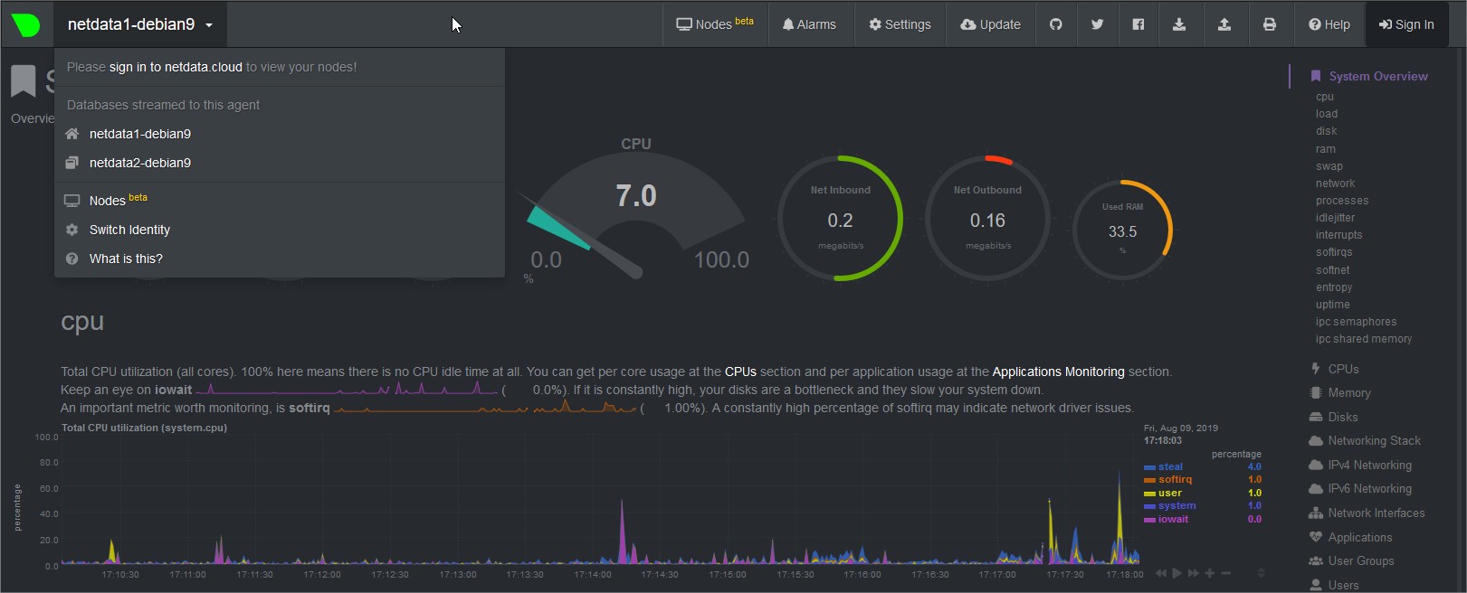
Task: Click the Sign In button
Action: pos(1406,24)
